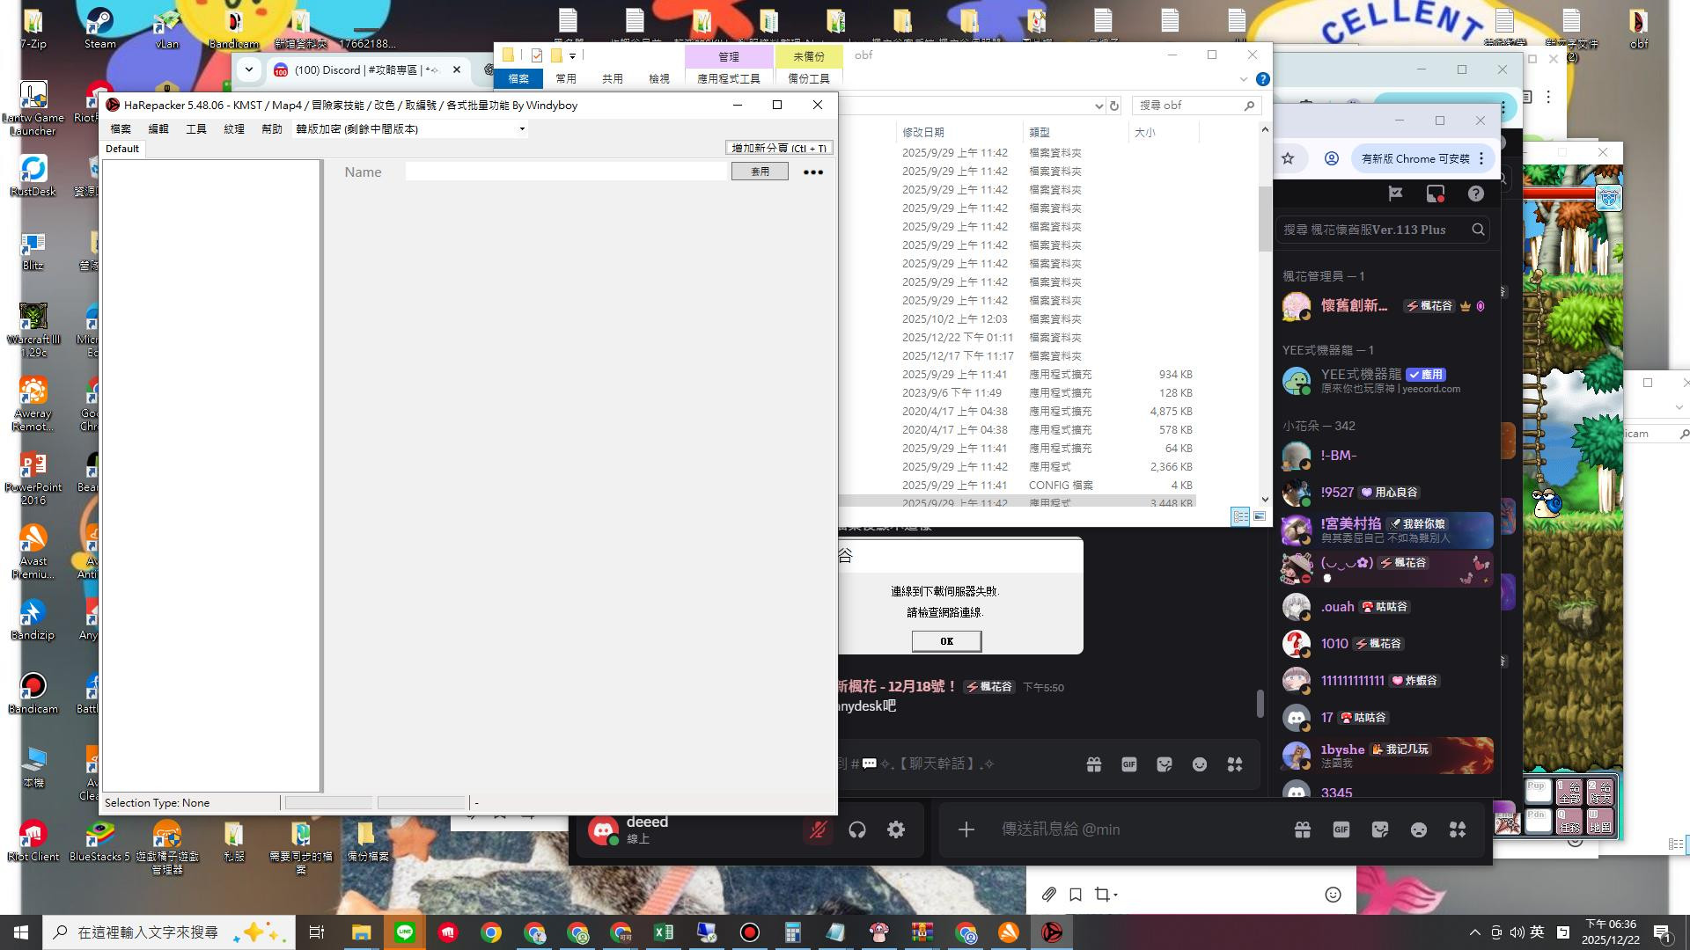
Task: Unmute the Discord microphone
Action: pyautogui.click(x=818, y=830)
